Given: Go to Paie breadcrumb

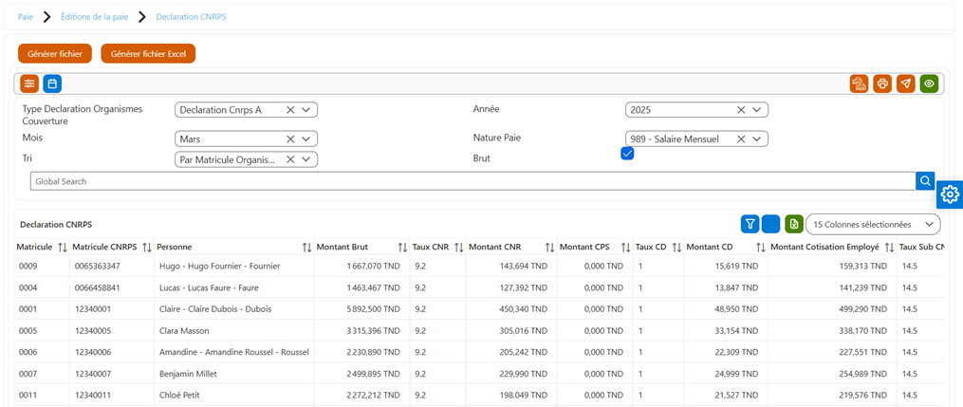Looking at the screenshot, I should [x=26, y=17].
